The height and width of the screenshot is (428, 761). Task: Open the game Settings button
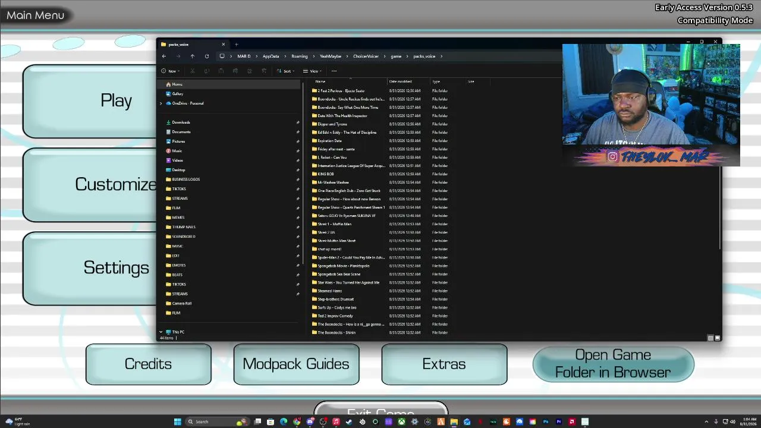(90, 268)
